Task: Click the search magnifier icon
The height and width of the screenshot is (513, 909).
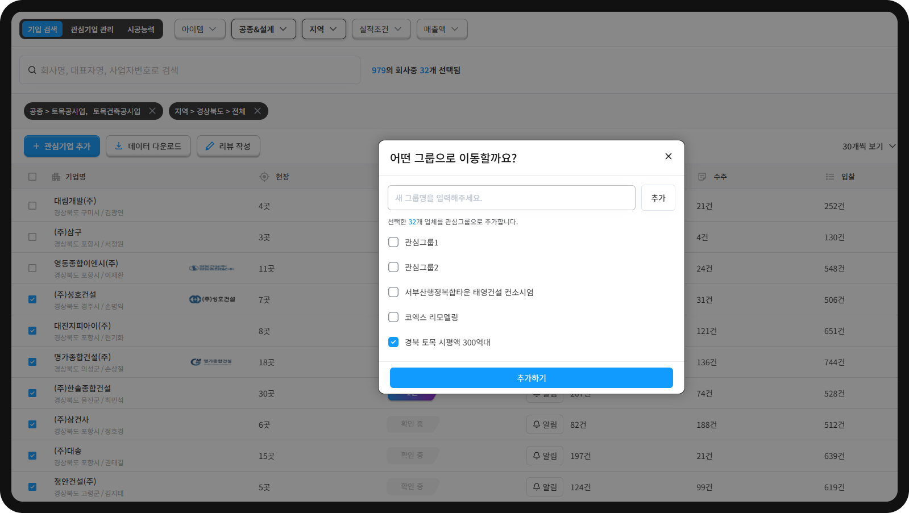Action: click(x=32, y=70)
